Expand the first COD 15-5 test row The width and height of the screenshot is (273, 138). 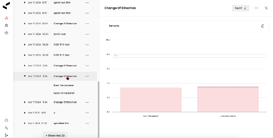pos(25,45)
